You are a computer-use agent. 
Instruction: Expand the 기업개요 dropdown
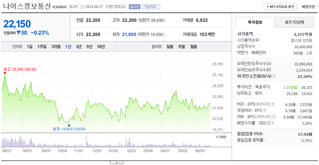point(151,7)
